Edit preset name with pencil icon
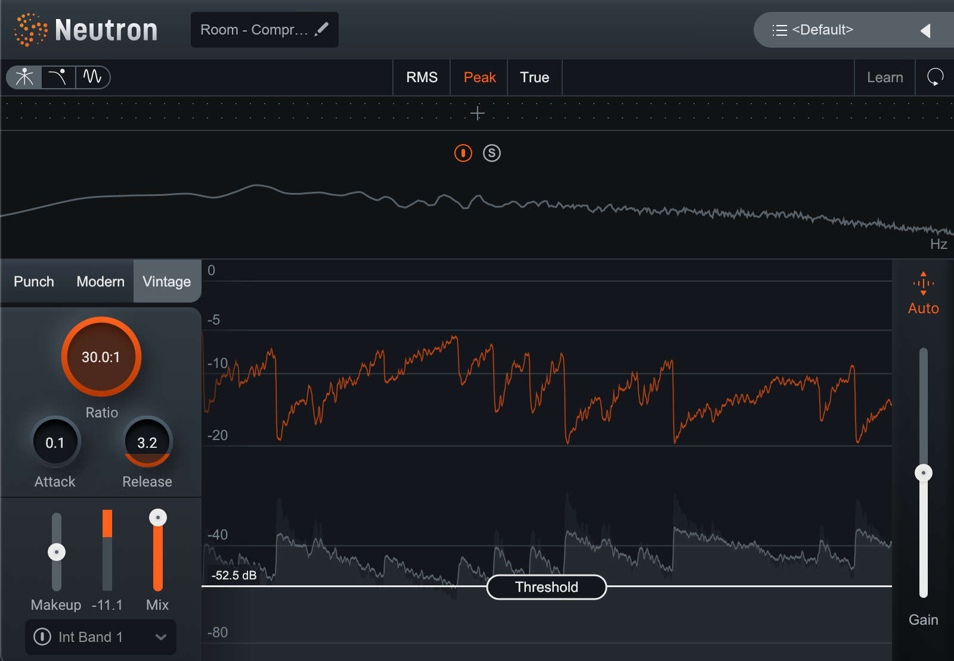Viewport: 954px width, 661px height. coord(322,29)
